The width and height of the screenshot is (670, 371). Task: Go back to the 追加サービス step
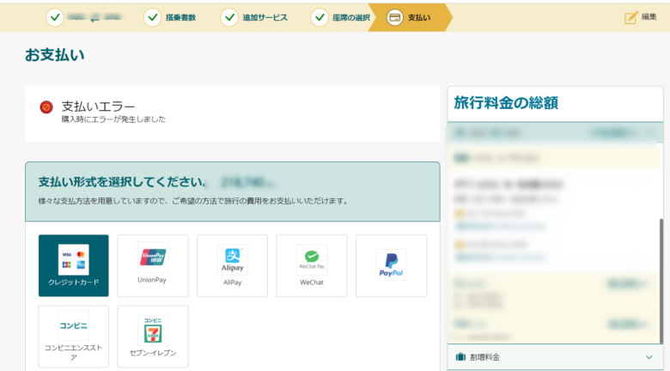pos(256,17)
